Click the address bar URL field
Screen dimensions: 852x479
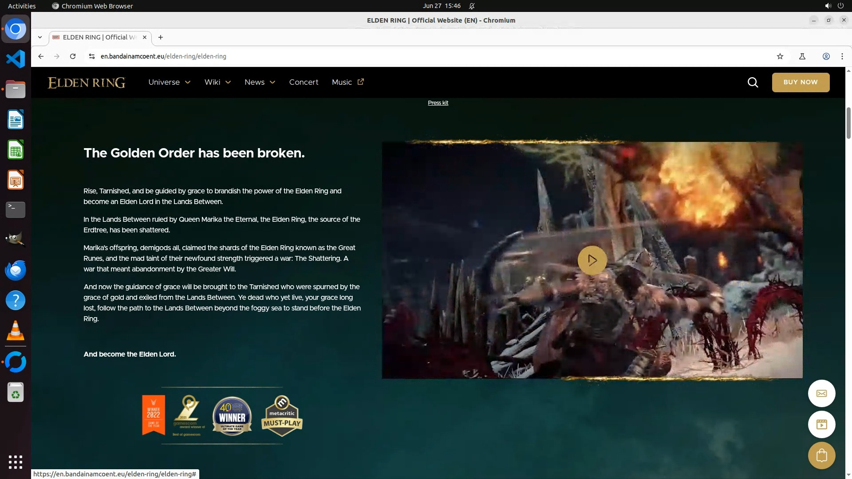pos(355,56)
